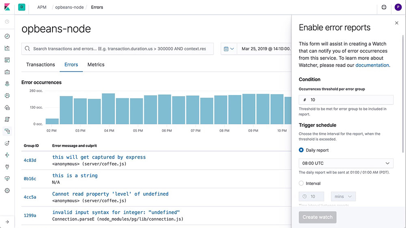Open the mins unit dropdown
Screen dimensions: 406x228
343,196
